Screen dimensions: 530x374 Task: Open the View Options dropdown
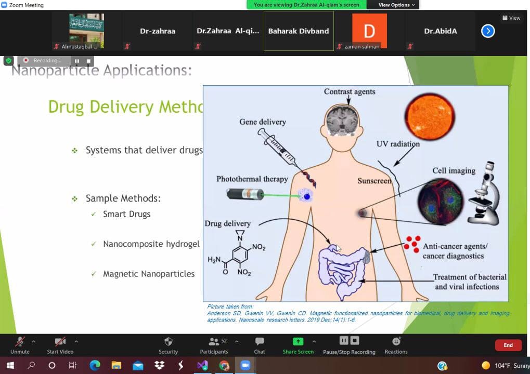(396, 5)
